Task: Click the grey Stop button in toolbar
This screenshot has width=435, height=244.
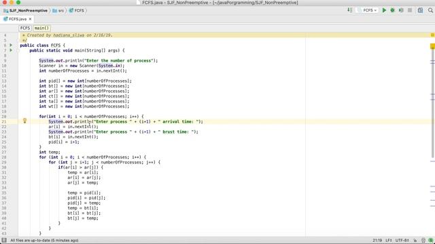Action: tap(410, 10)
